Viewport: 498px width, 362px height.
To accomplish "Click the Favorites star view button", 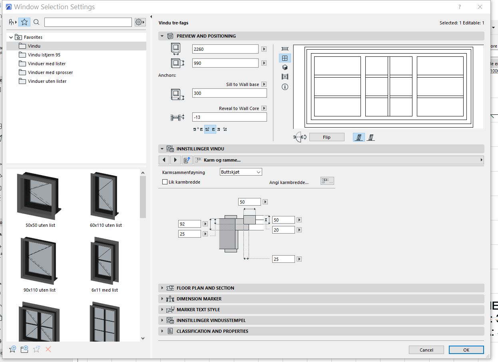I will pos(24,22).
